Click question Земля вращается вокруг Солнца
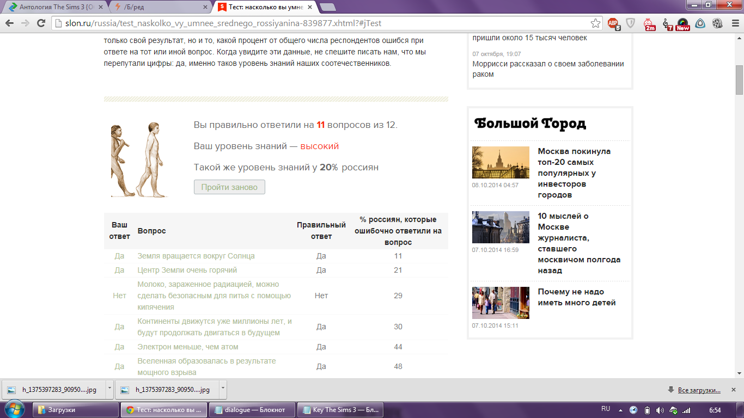The width and height of the screenshot is (744, 418). (x=196, y=256)
